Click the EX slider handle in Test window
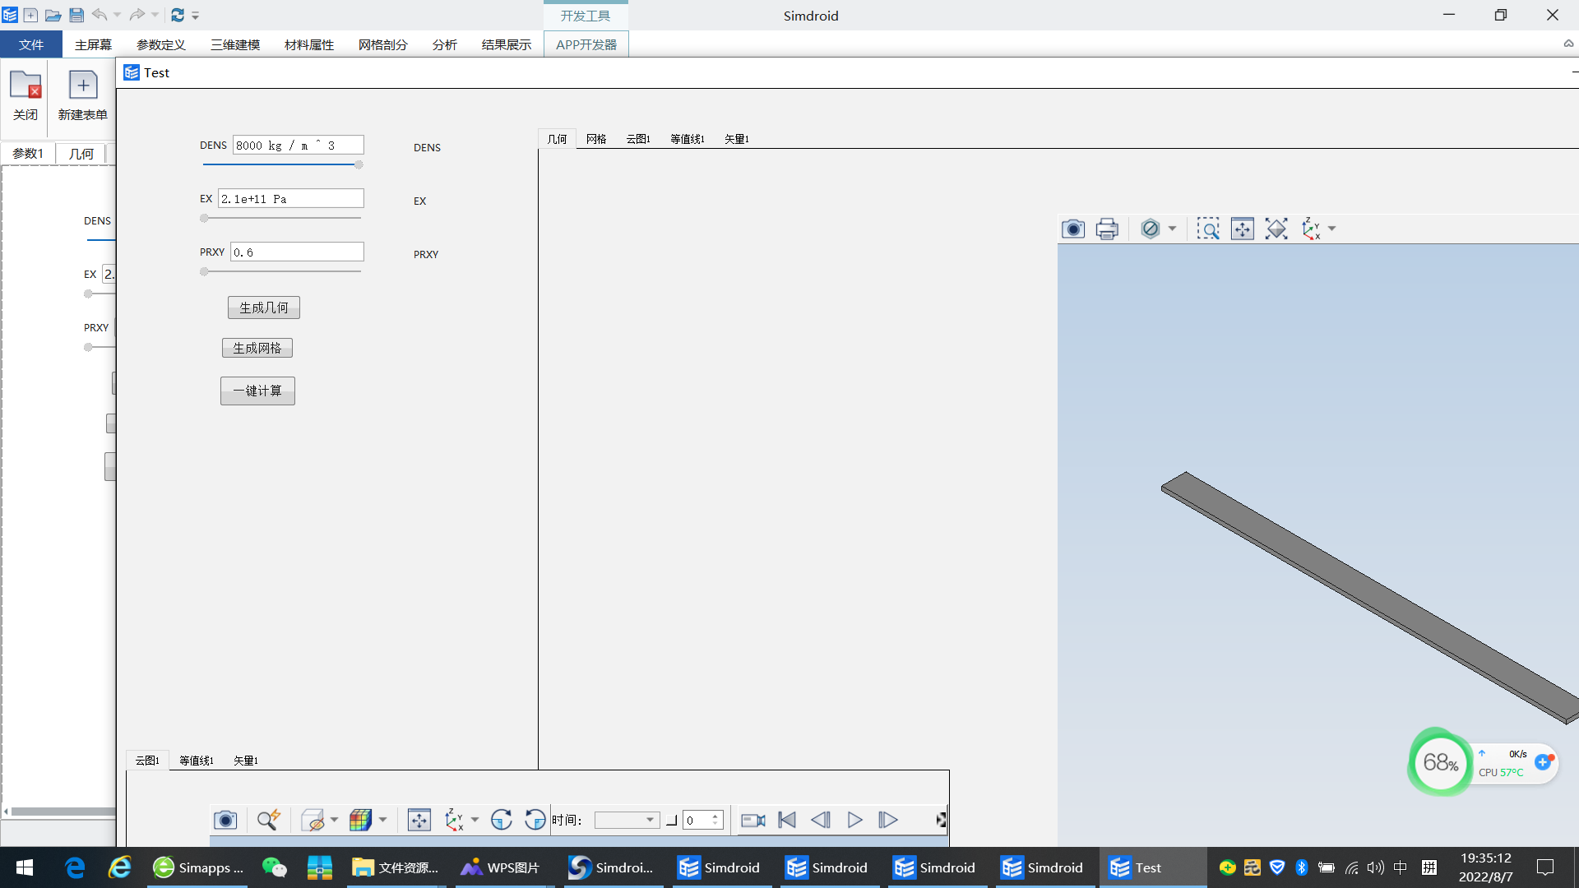 pyautogui.click(x=204, y=218)
